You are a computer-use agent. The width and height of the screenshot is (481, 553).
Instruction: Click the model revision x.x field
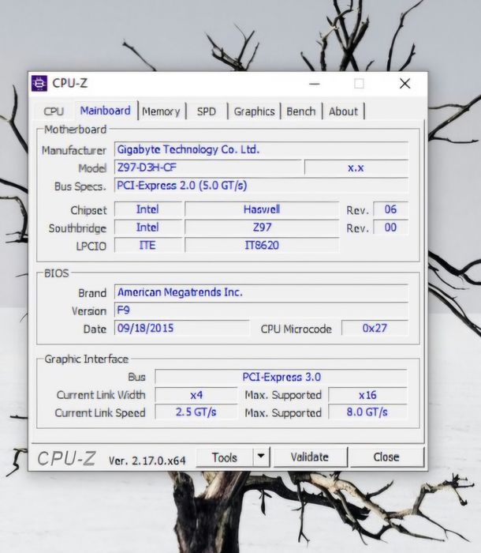[x=356, y=167]
